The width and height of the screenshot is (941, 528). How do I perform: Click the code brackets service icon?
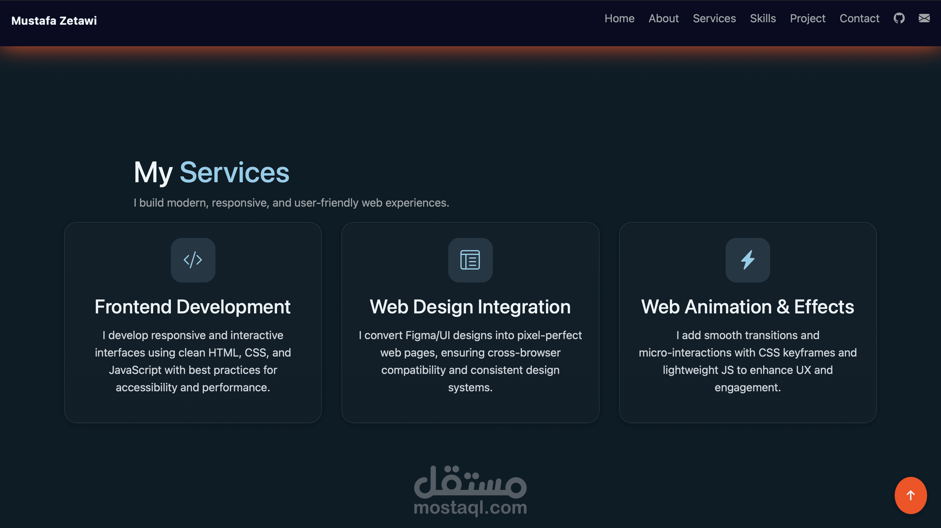pyautogui.click(x=193, y=260)
